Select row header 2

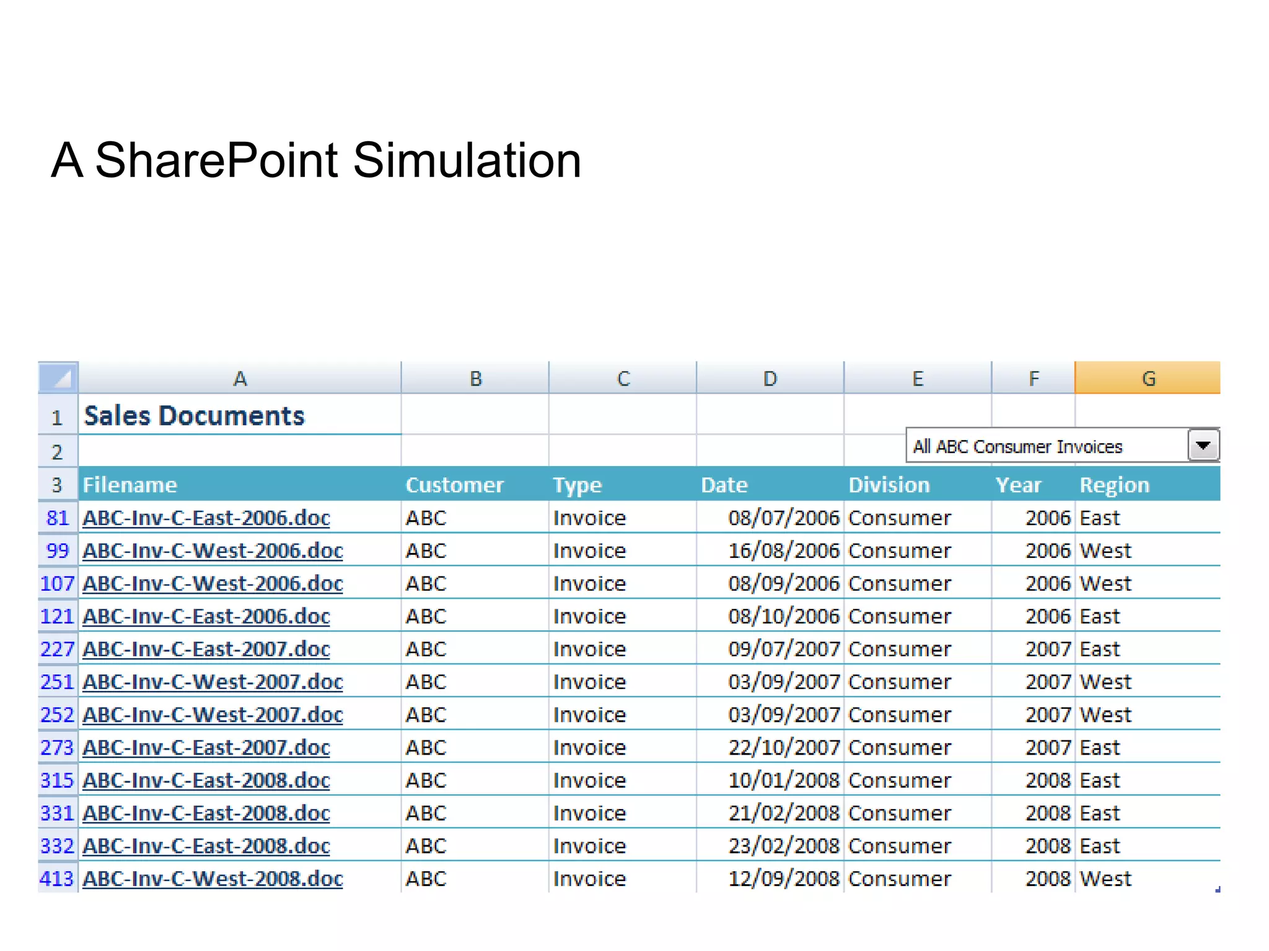(x=58, y=451)
